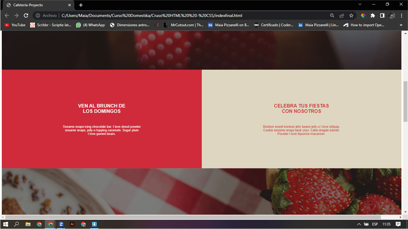Click the vertical scrollbar up arrow
Screen dimensions: 408x229
pos(405,33)
